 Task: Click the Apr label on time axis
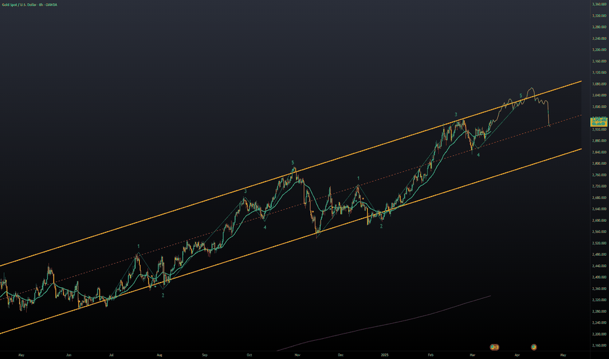tap(517, 355)
